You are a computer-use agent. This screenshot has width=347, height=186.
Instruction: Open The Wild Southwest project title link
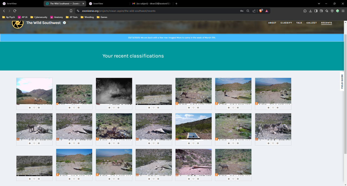[43, 23]
